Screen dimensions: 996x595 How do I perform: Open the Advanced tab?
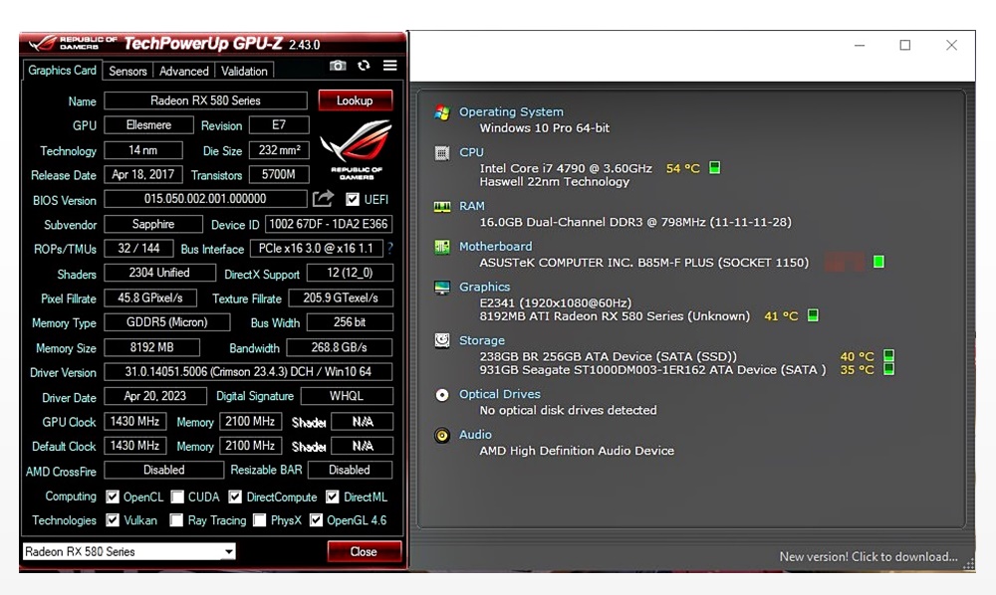(184, 72)
